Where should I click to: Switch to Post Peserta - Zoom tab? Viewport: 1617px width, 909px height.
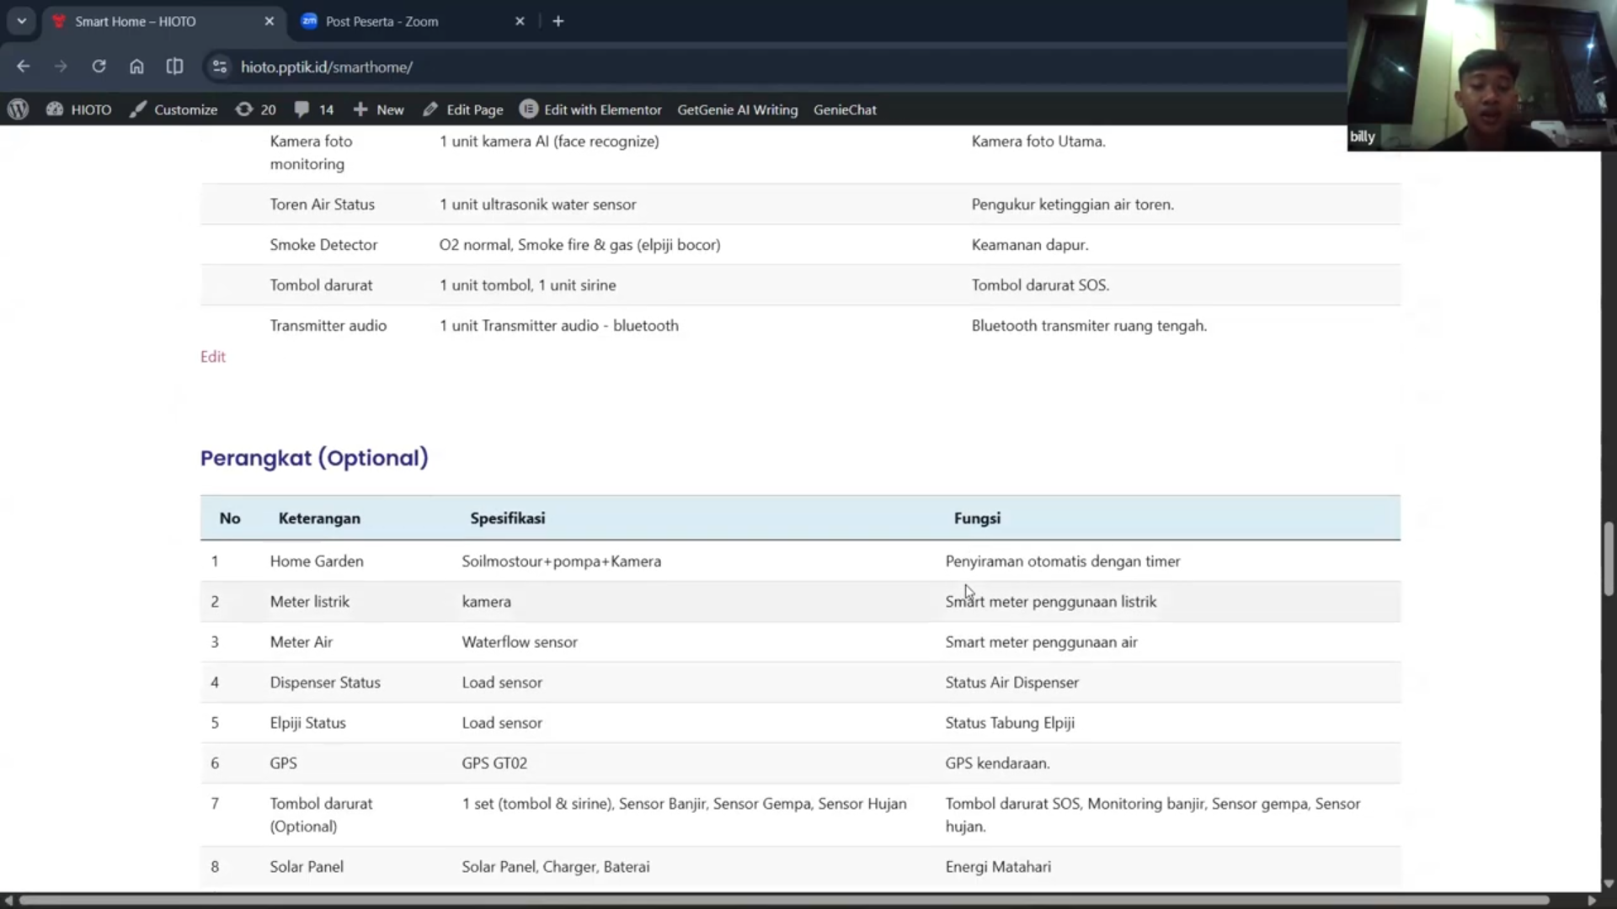coord(382,21)
